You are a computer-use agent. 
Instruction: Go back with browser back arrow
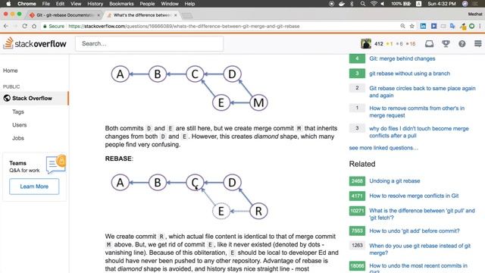pos(5,27)
